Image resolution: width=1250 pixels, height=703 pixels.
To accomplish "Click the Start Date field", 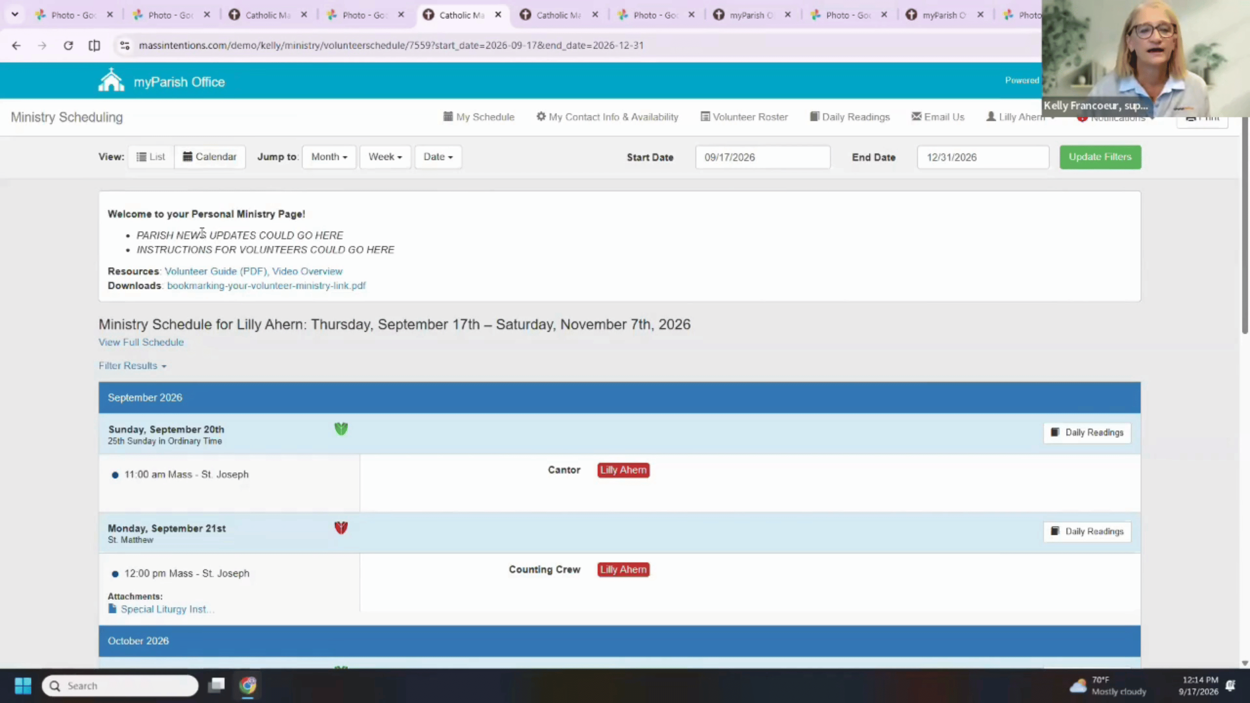I will 762,157.
